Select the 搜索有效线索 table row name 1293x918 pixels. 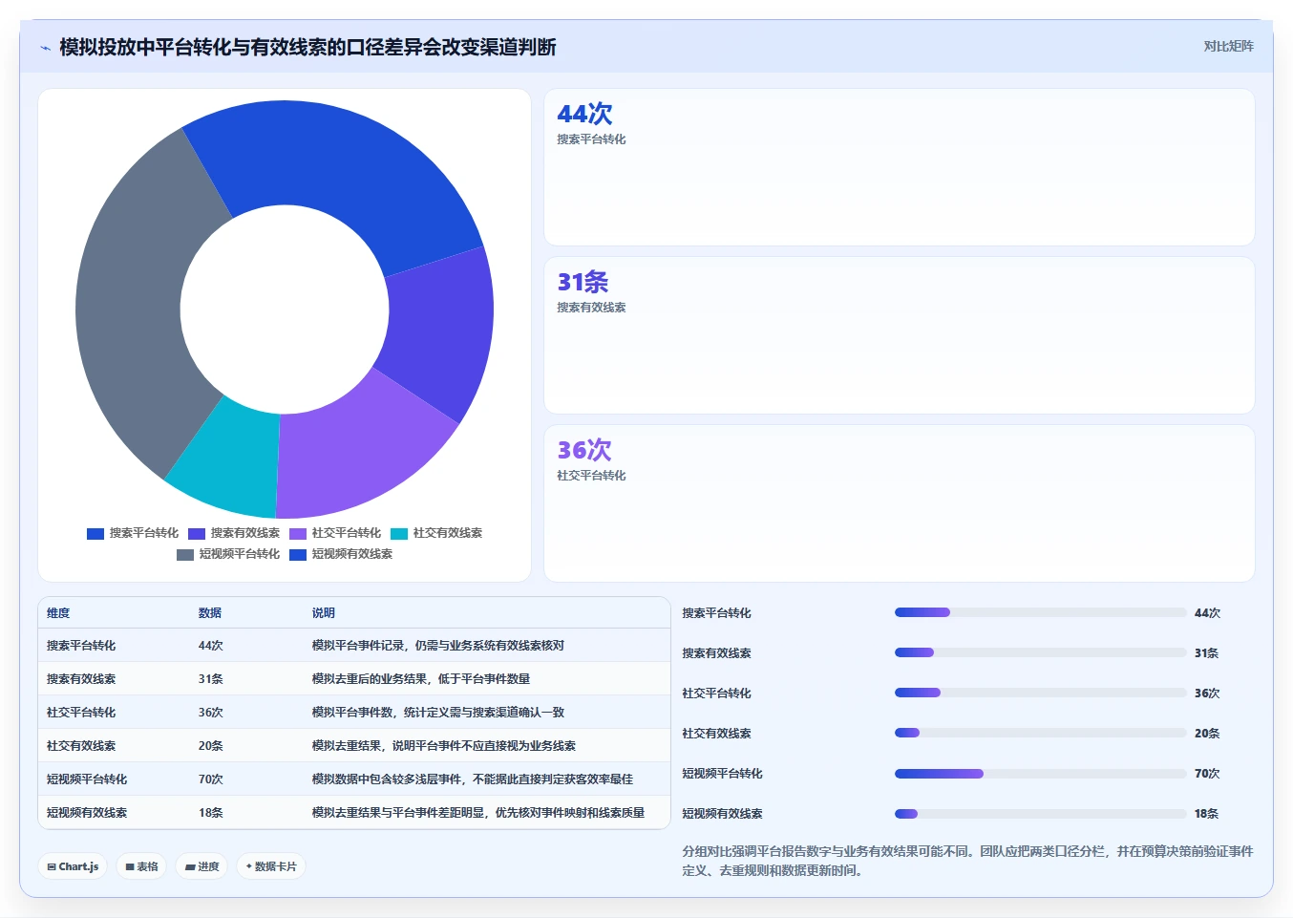pyautogui.click(x=81, y=679)
